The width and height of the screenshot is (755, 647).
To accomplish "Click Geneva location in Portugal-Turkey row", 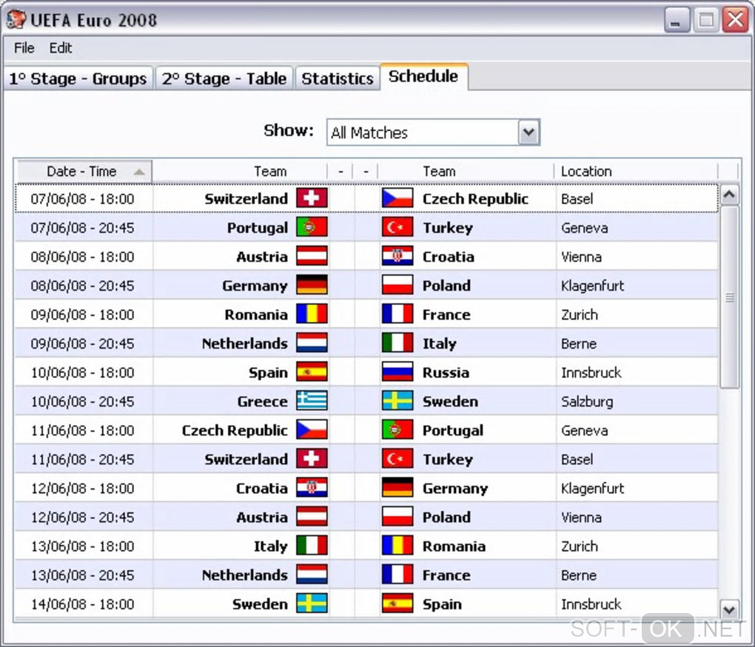I will [584, 228].
